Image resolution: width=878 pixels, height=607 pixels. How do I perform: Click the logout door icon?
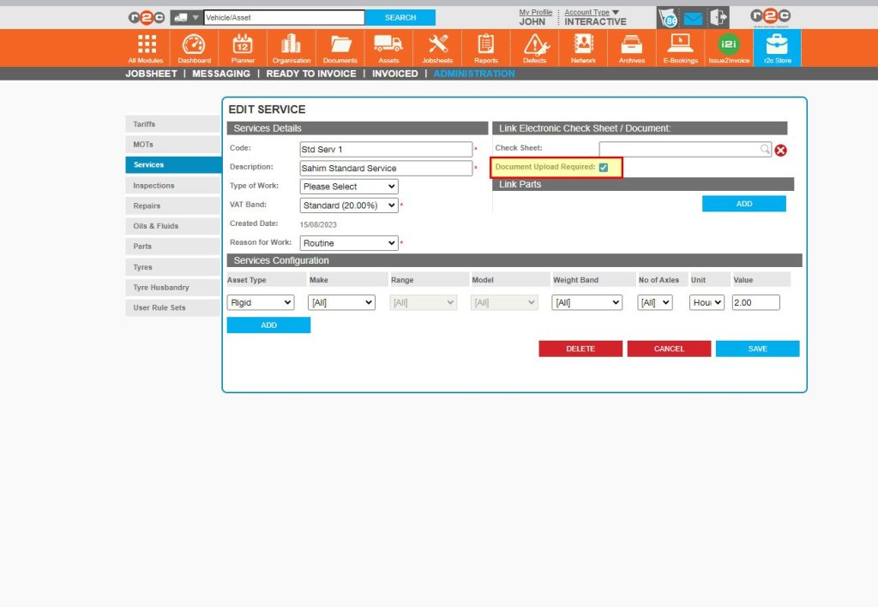pyautogui.click(x=718, y=17)
